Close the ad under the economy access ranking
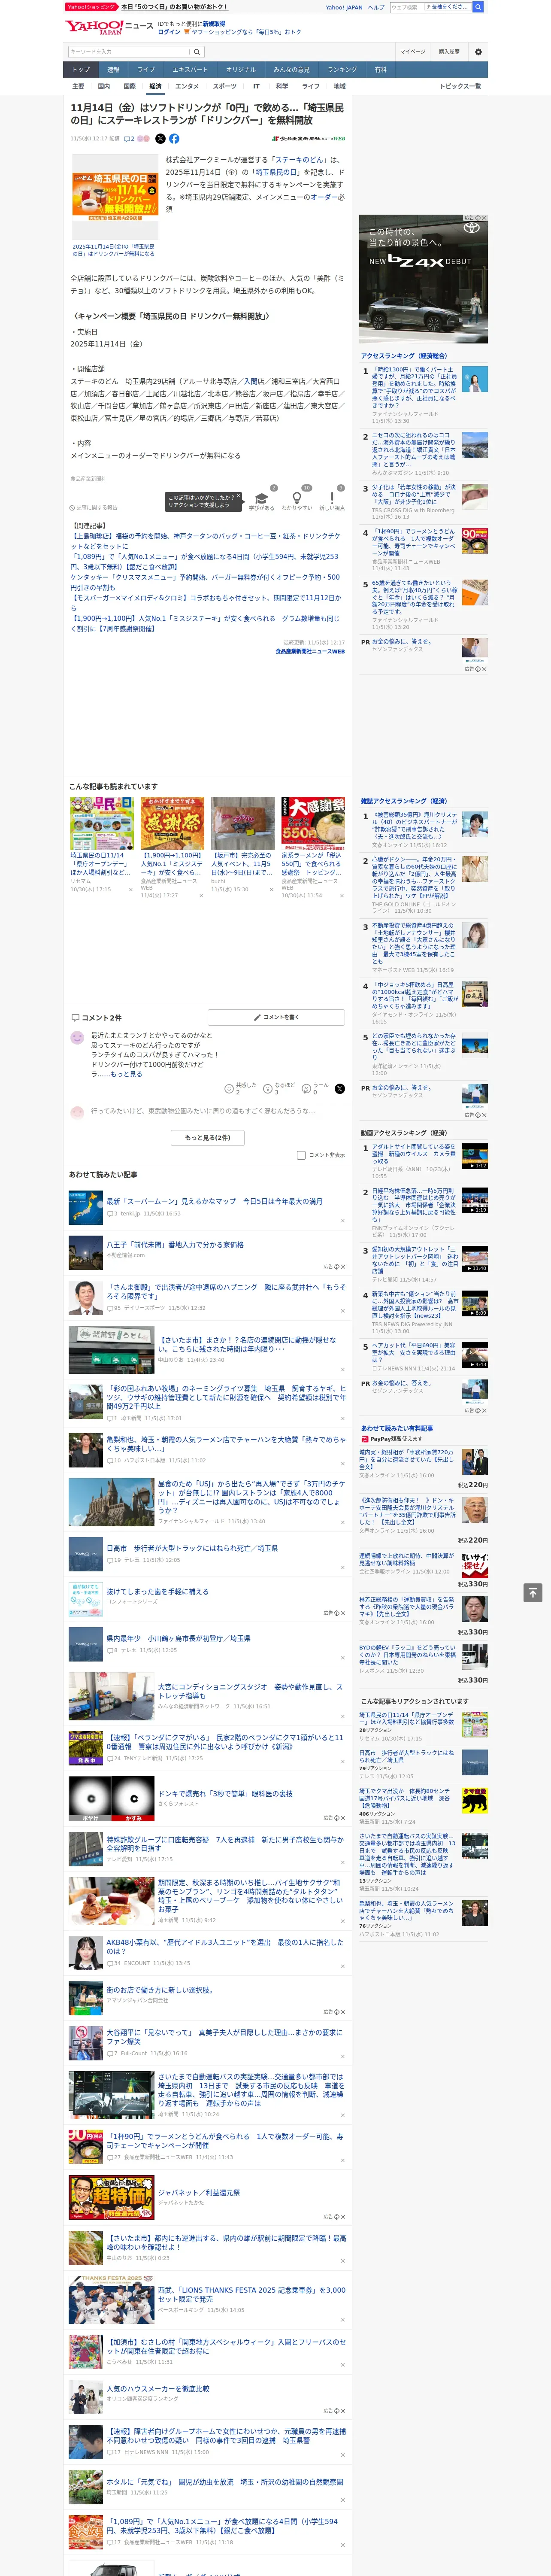Image resolution: width=551 pixels, height=2576 pixels. point(484,669)
